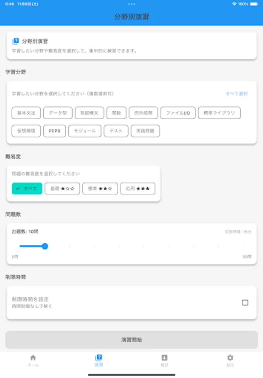Tap the blue 演習 badge icon
Viewport: 263px width, 378px height.
click(99, 358)
